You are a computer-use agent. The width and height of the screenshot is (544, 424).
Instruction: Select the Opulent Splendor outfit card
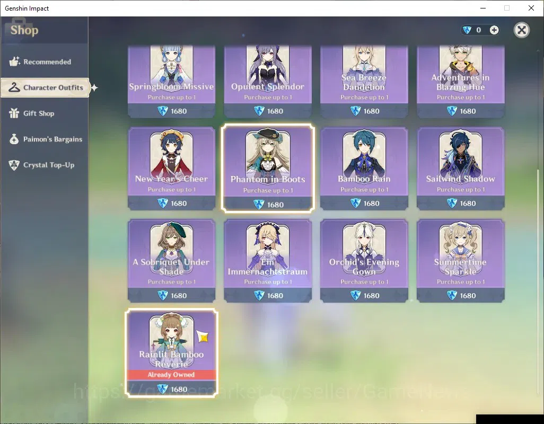click(268, 82)
